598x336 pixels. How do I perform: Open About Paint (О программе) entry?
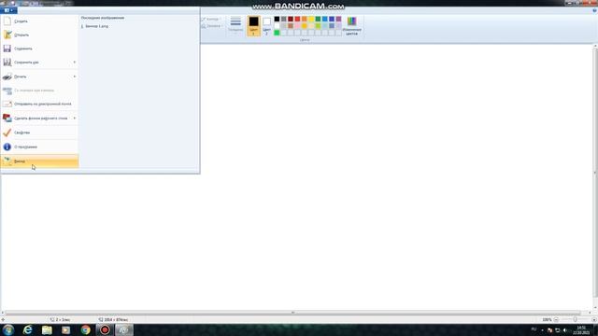pyautogui.click(x=39, y=147)
